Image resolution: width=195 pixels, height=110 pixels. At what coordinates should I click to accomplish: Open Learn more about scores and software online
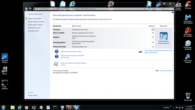coord(74,64)
